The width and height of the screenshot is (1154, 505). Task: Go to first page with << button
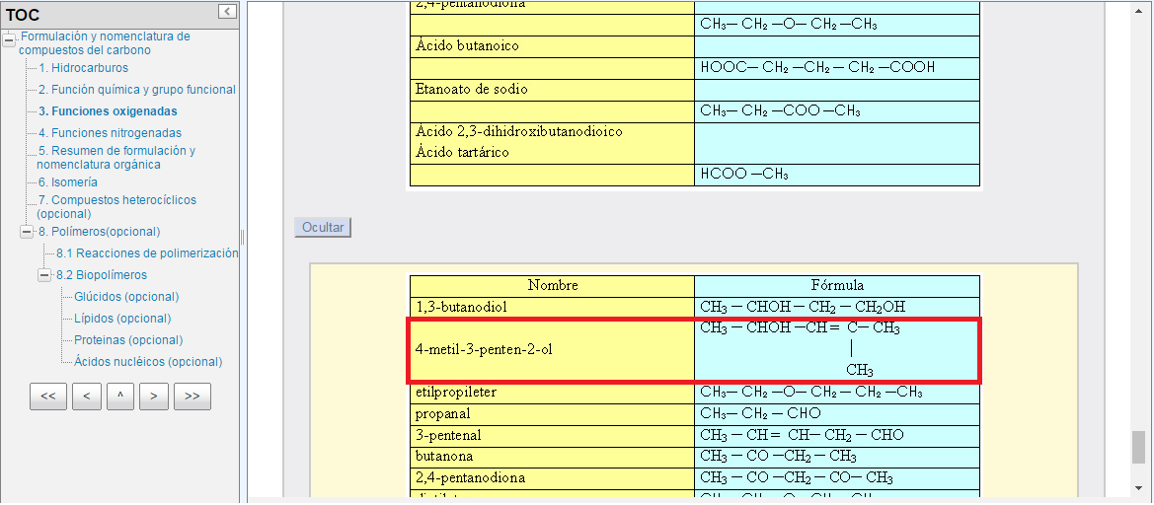48,397
